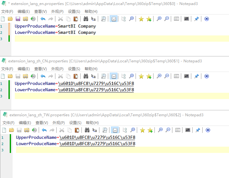Add to favorites in extension_lang_en window
The height and width of the screenshot is (178, 229).
coord(149,19)
